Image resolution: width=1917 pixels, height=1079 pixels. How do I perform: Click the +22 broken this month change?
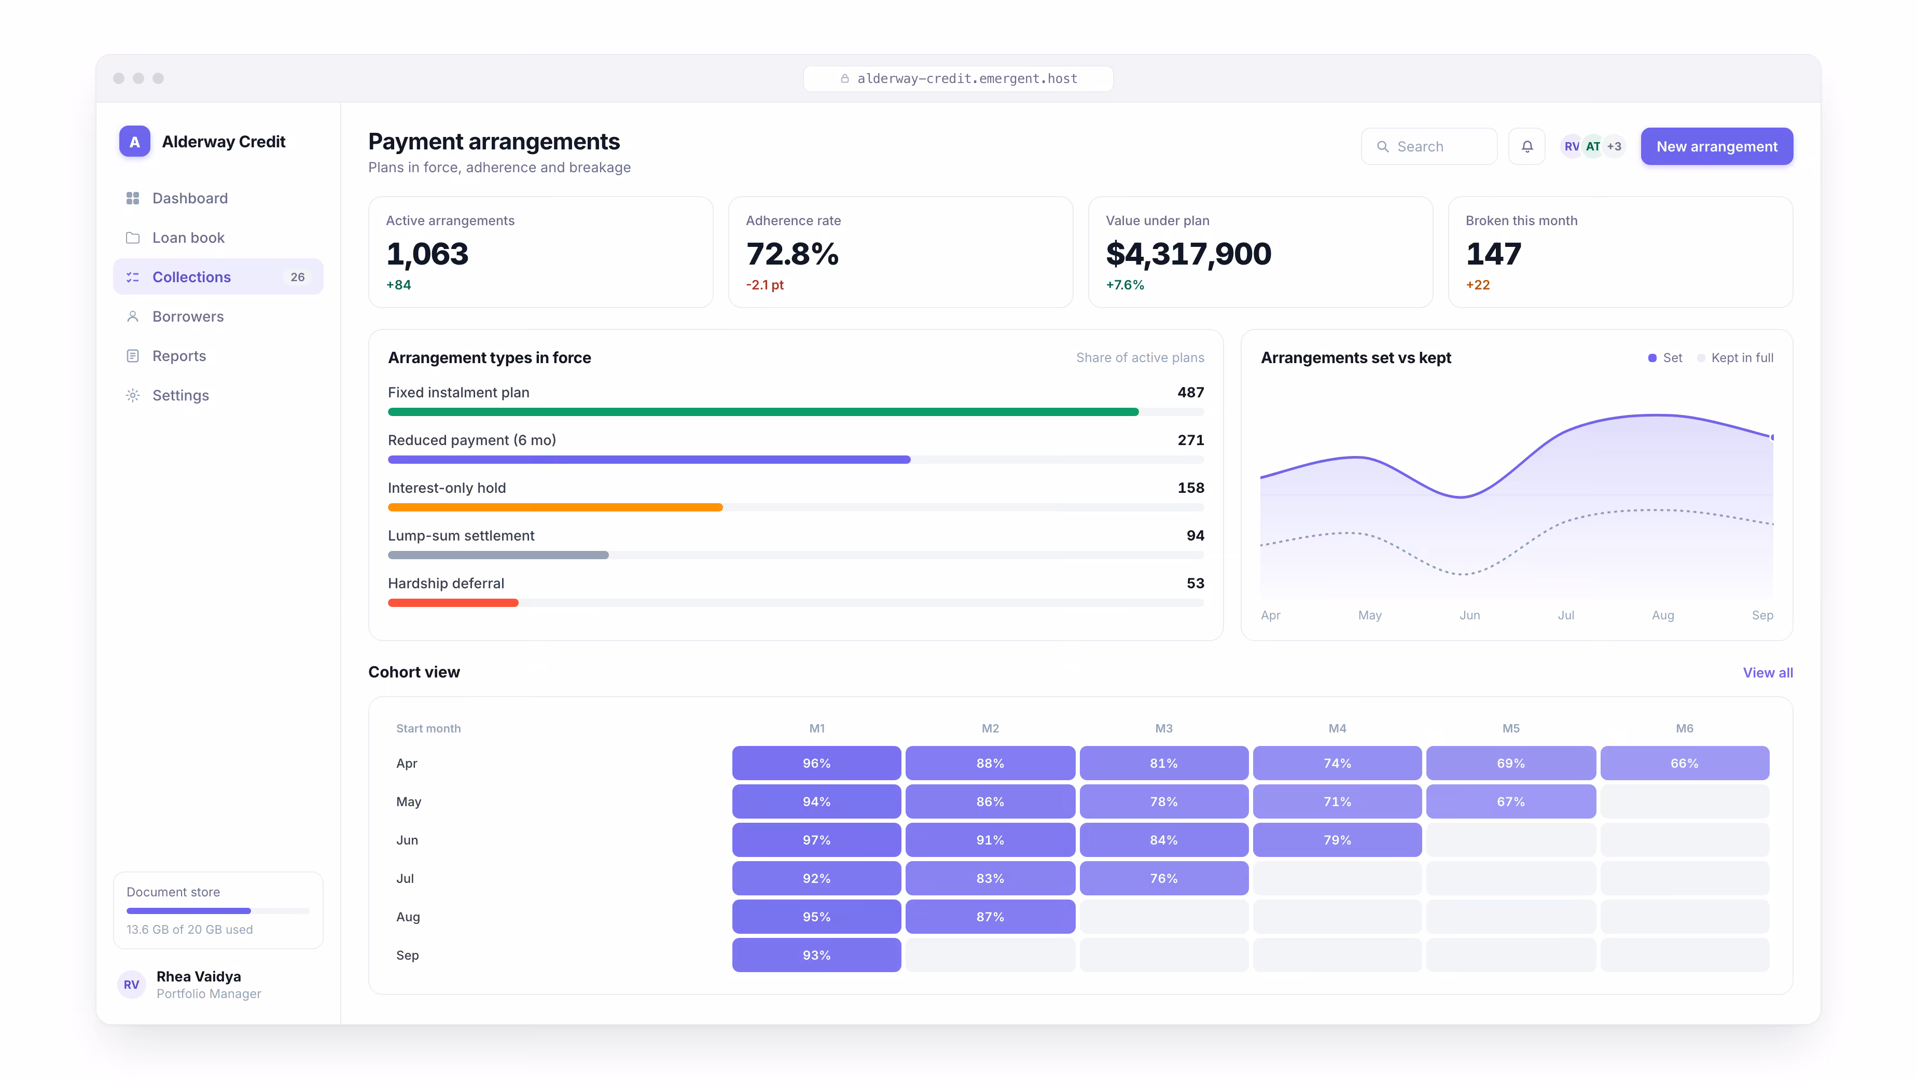[x=1477, y=285]
